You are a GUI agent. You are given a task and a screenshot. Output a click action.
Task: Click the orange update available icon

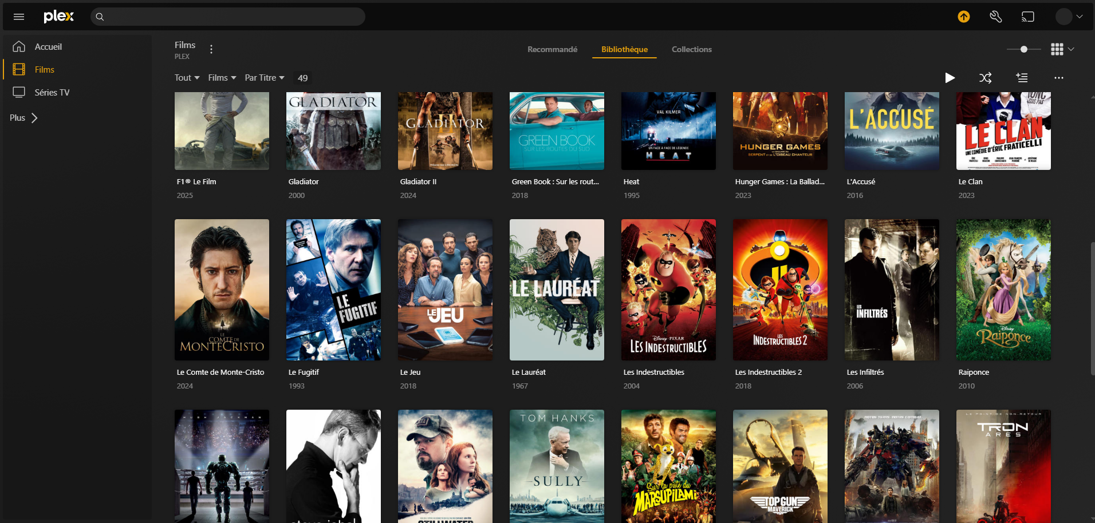[964, 17]
